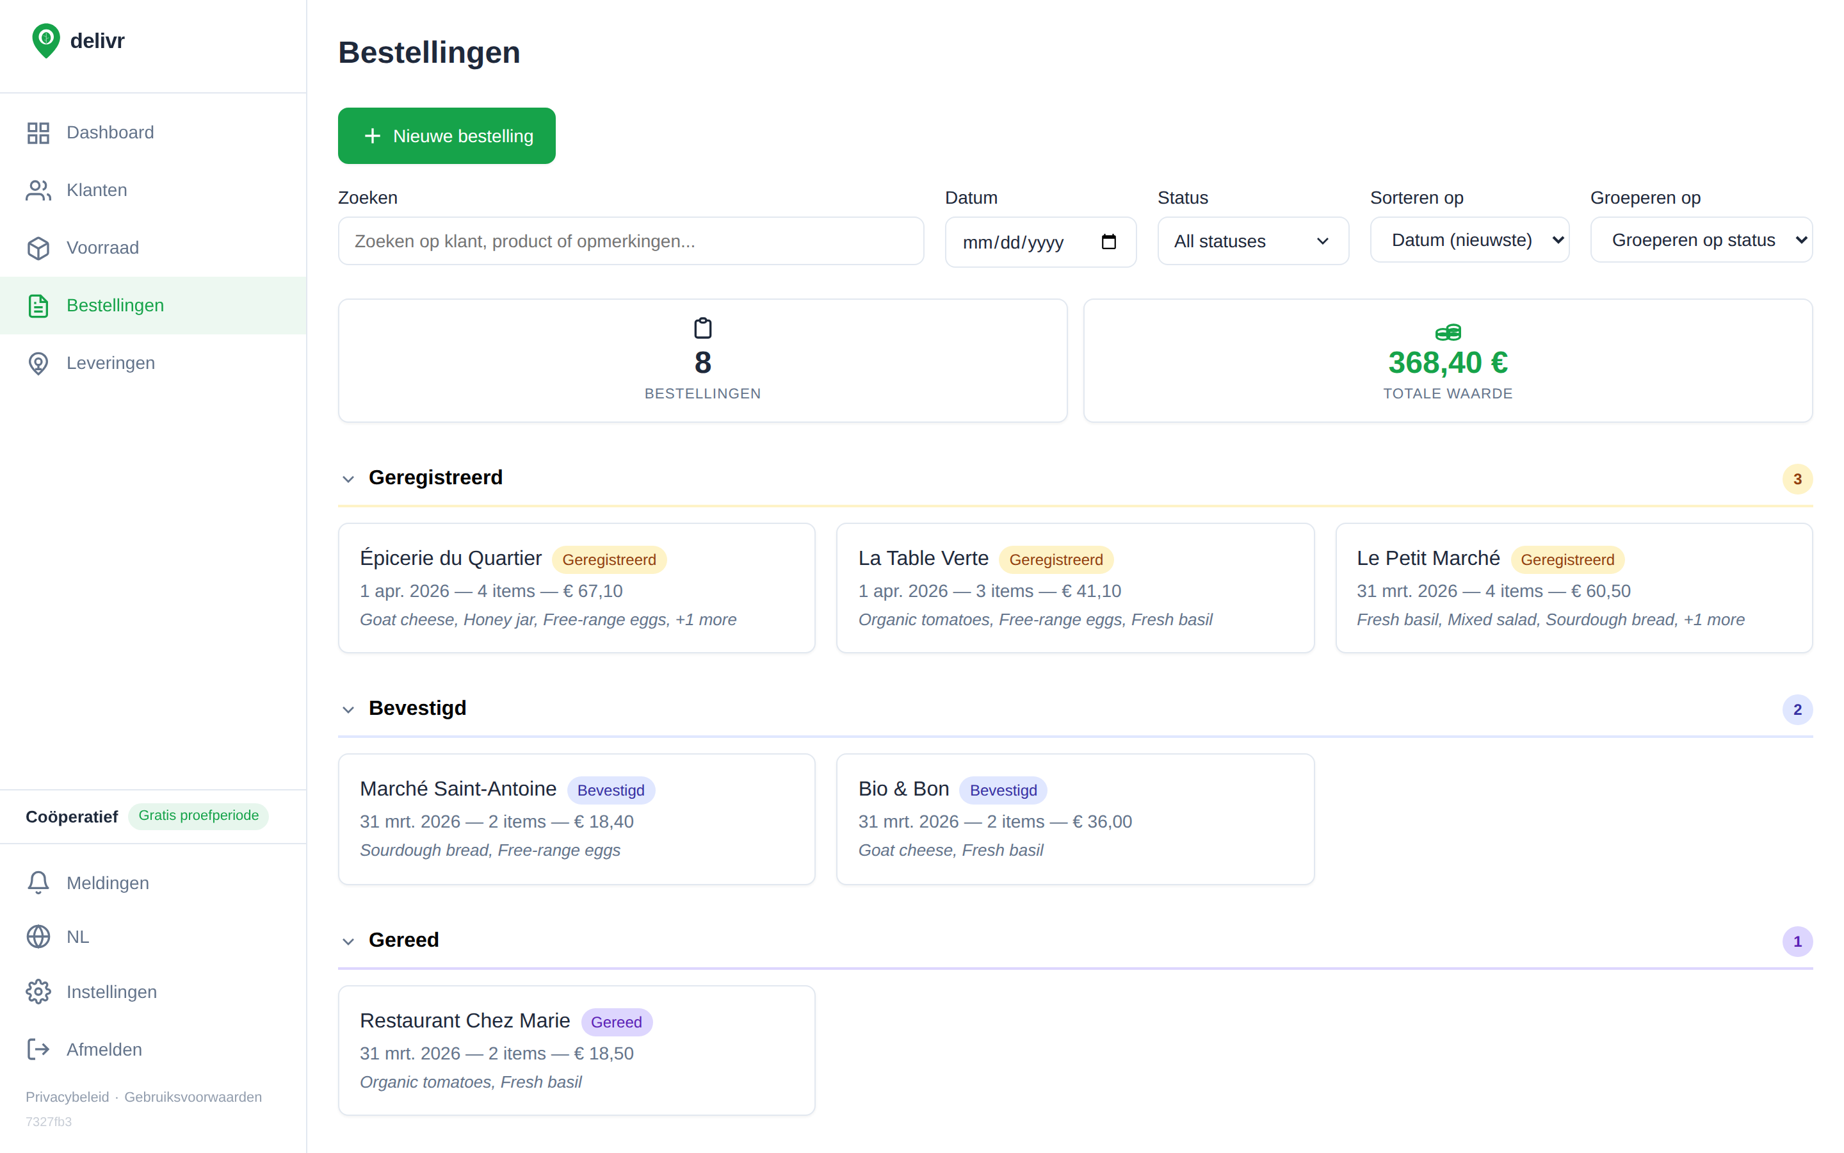Click the Meldingen bell icon
Viewport: 1844px width, 1153px height.
[x=38, y=883]
